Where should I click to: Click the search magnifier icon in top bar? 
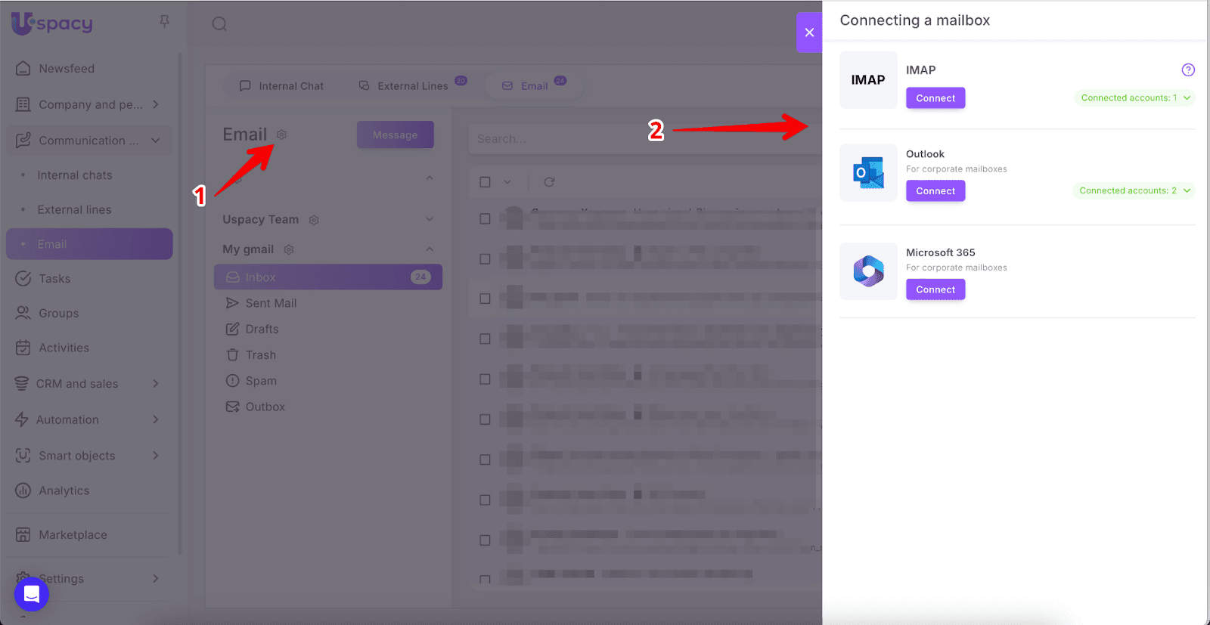tap(219, 24)
